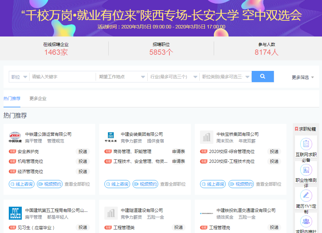This screenshot has width=322, height=233.
Task: Open 职位类别 category dropdown
Action: click(225, 77)
